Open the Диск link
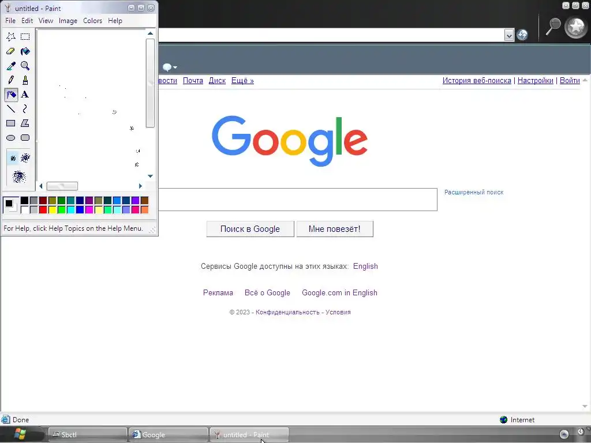 [x=217, y=81]
